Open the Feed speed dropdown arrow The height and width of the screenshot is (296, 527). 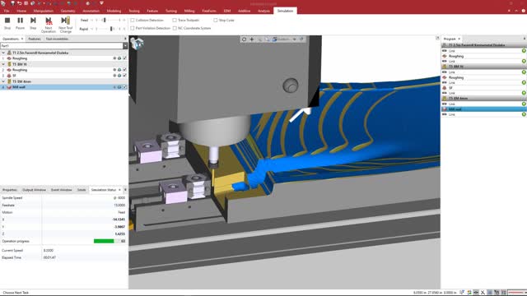(x=91, y=20)
